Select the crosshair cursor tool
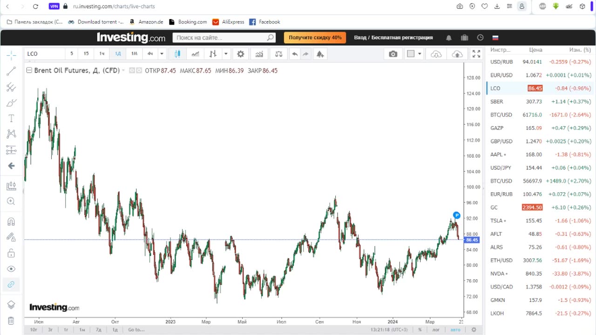The width and height of the screenshot is (596, 335). click(11, 55)
